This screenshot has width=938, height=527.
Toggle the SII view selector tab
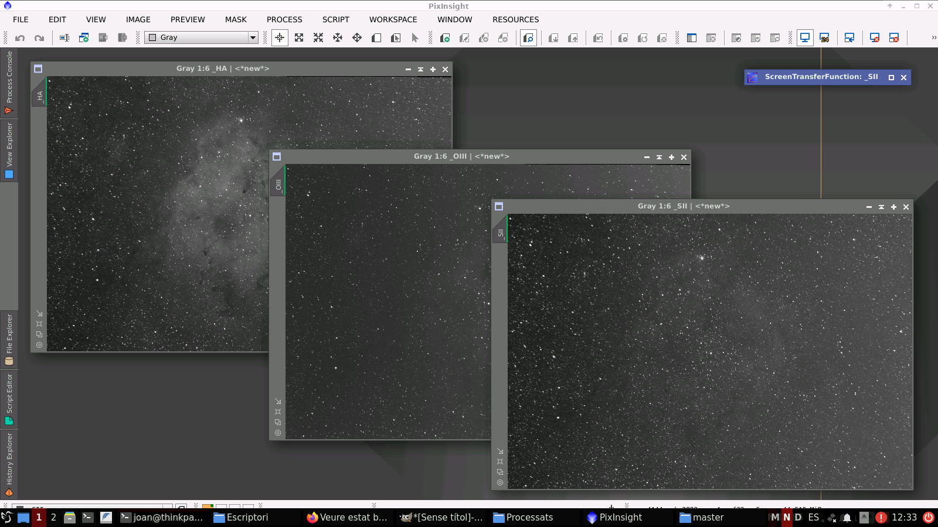pos(499,232)
